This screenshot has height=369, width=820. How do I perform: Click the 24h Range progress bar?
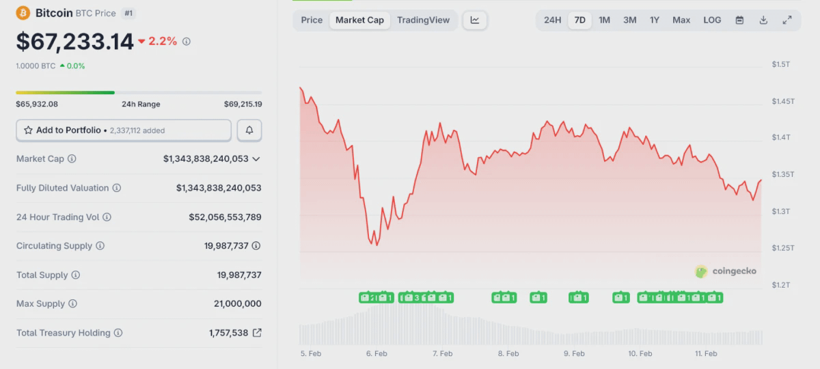coord(139,92)
